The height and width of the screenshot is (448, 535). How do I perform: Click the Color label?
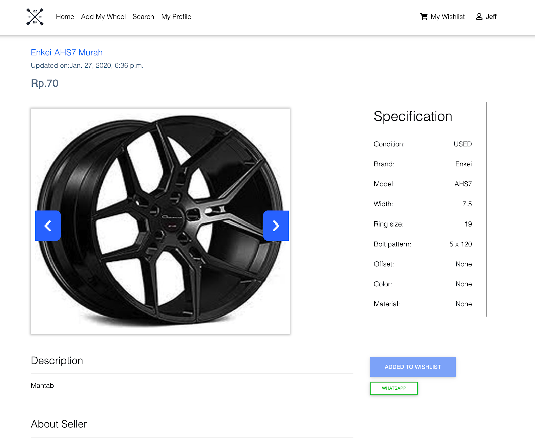[x=383, y=284]
